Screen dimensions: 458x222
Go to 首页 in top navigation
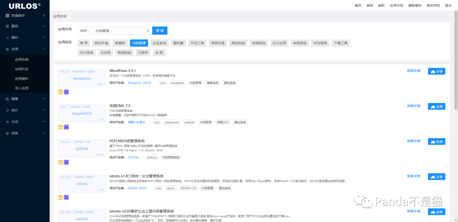(x=358, y=6)
